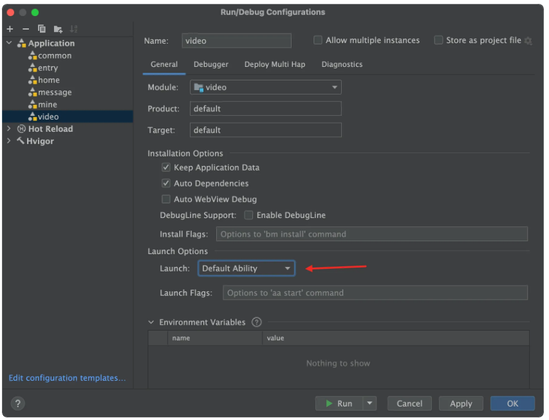Focus the Name input field
The image size is (549, 420).
(x=237, y=41)
